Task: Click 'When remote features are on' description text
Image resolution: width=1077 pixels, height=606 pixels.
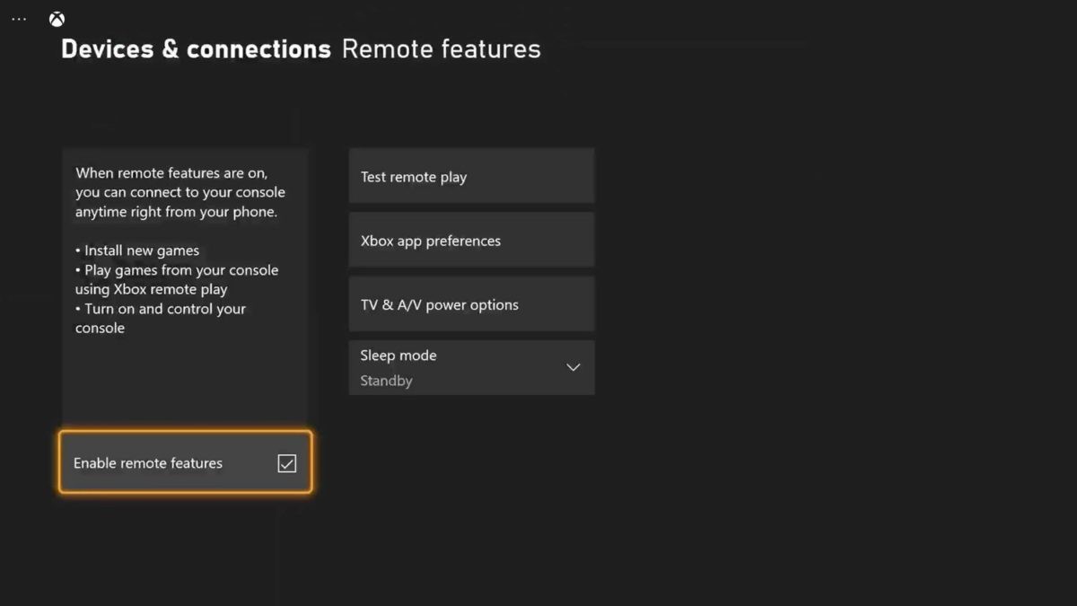Action: click(180, 192)
